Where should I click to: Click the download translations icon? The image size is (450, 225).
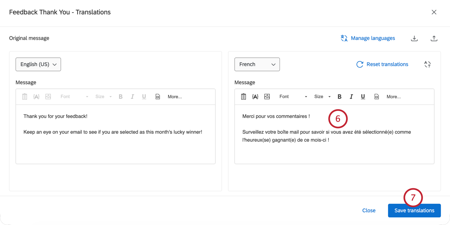(x=414, y=38)
